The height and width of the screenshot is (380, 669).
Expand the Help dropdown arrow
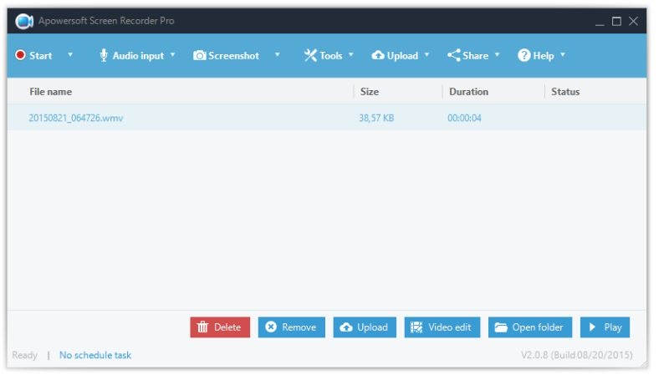(x=563, y=55)
